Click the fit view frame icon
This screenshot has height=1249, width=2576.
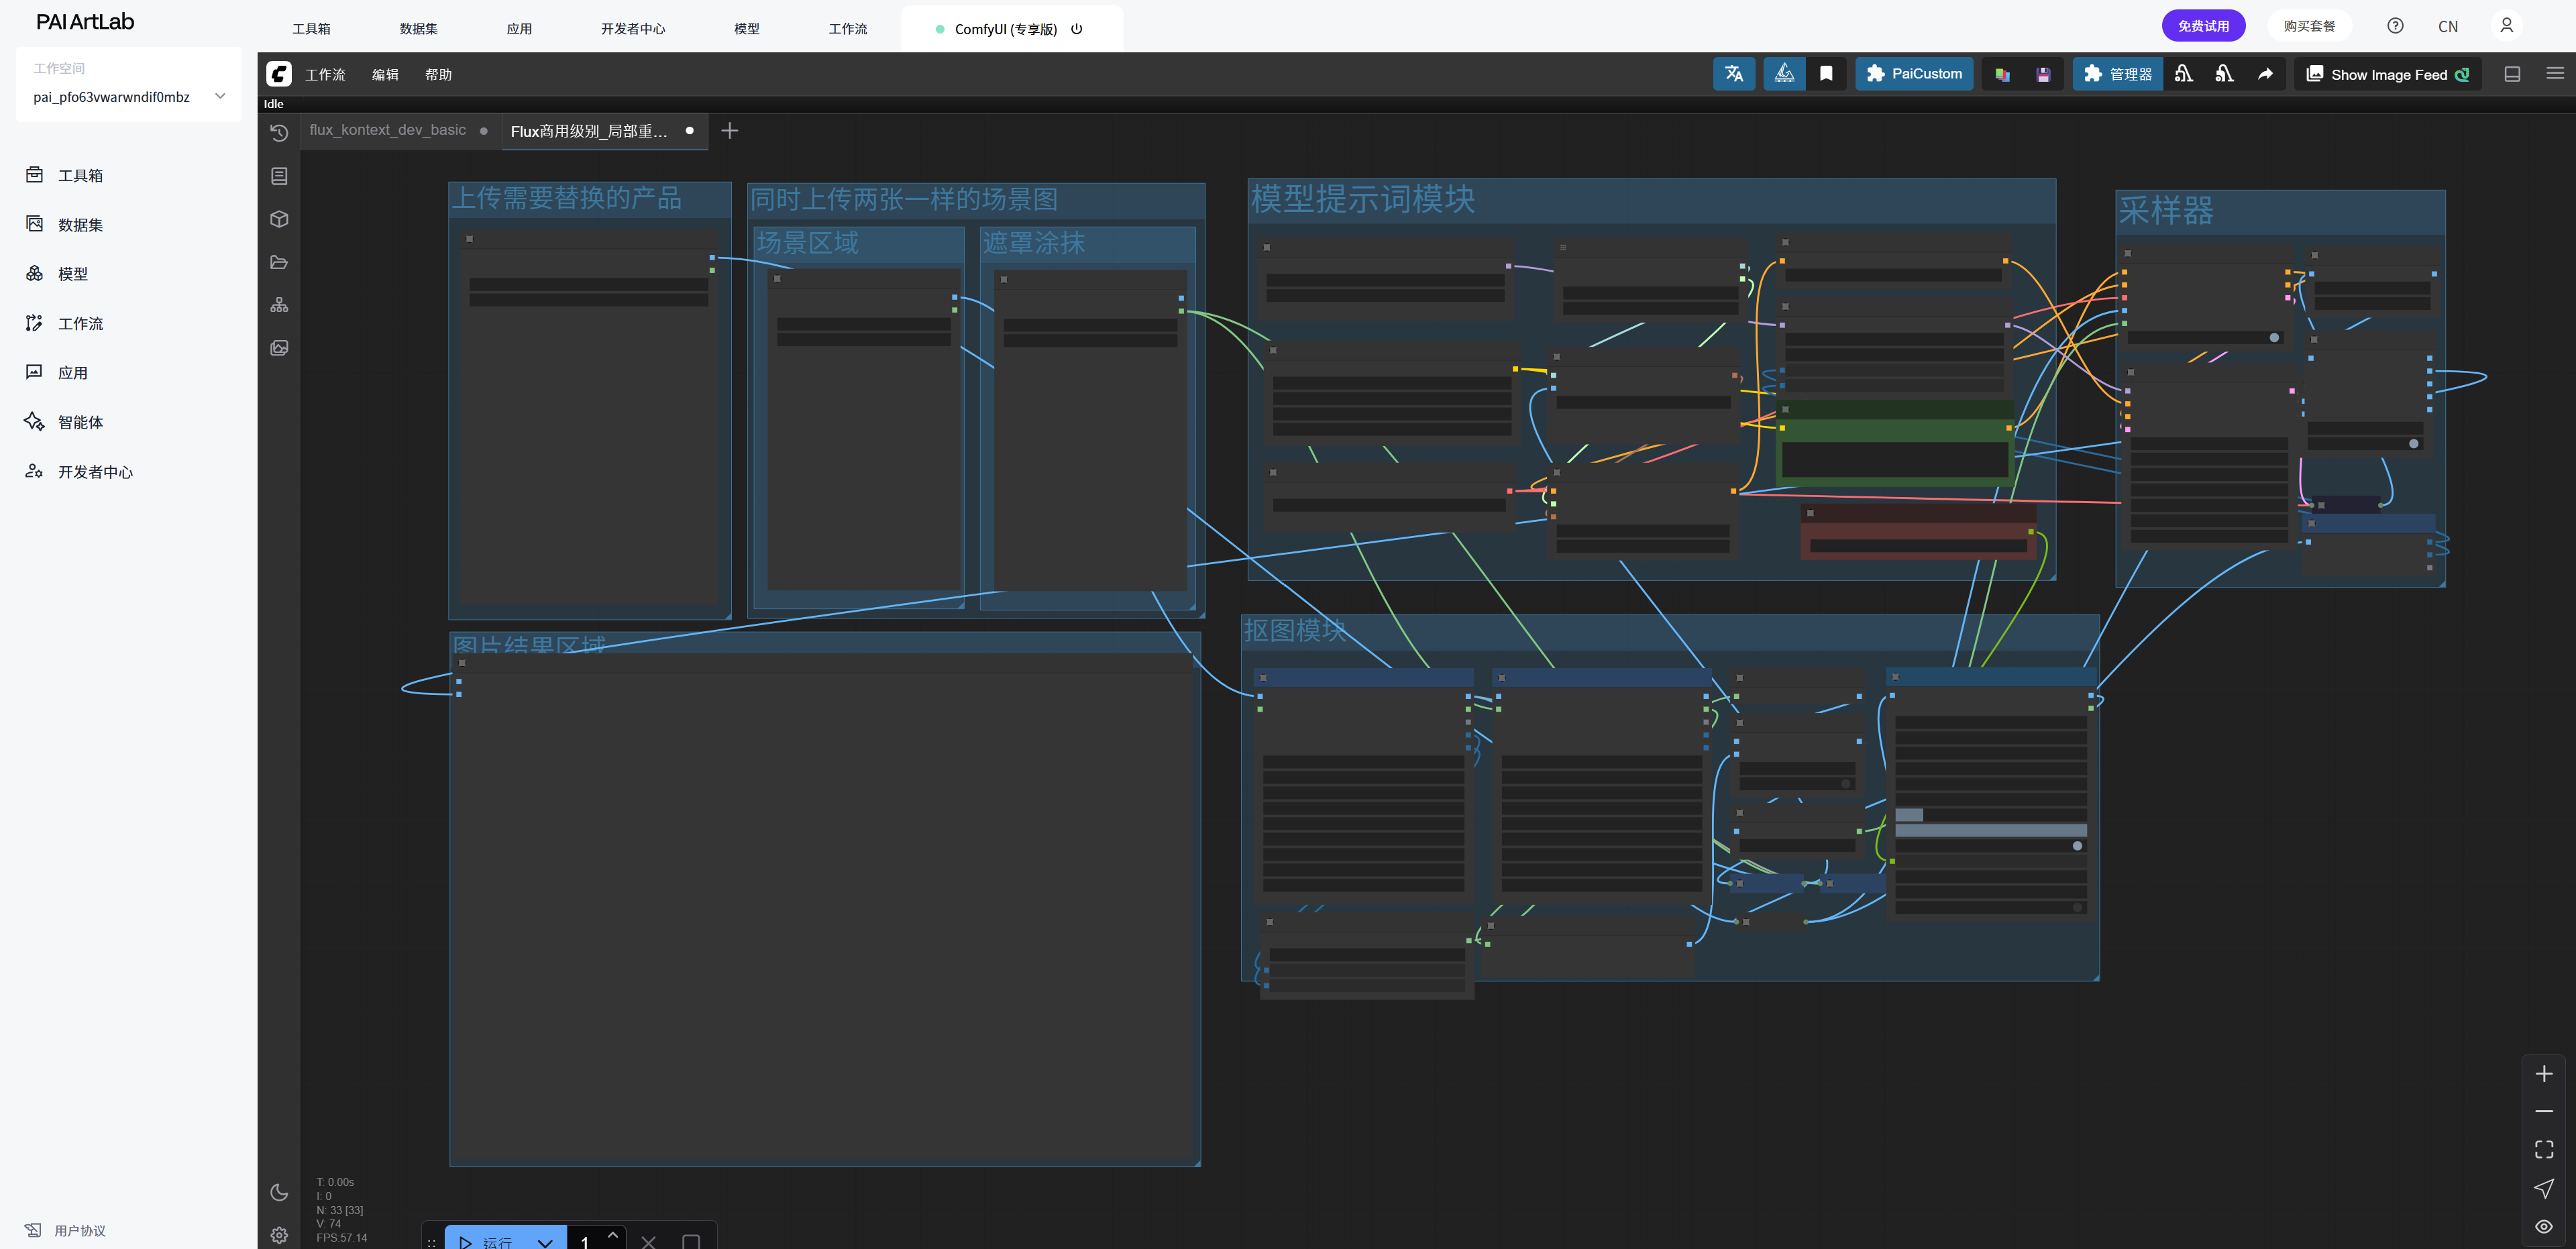coord(2544,1149)
